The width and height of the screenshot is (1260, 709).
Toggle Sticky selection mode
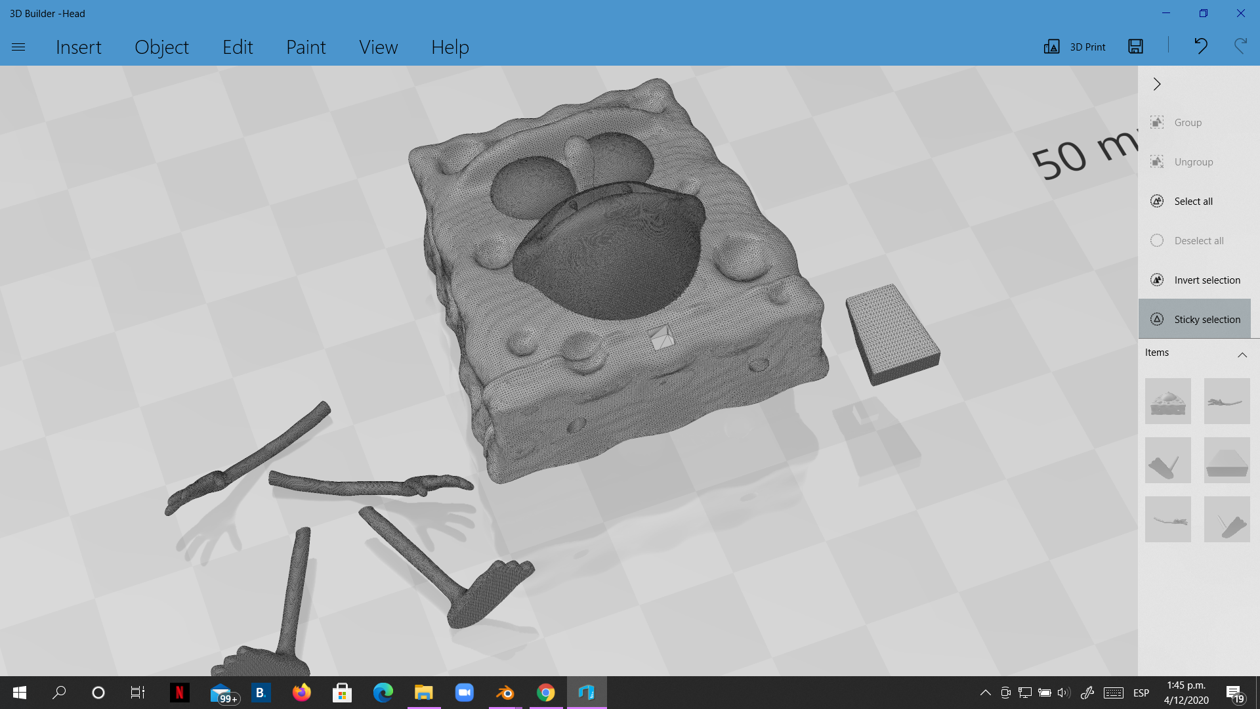[1194, 319]
